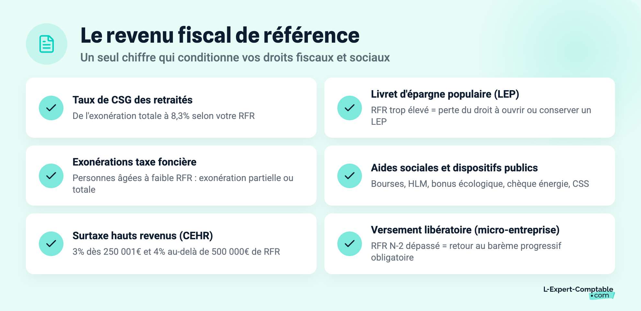The image size is (641, 311).
Task: Click the document icon beside the title
Action: tap(47, 44)
